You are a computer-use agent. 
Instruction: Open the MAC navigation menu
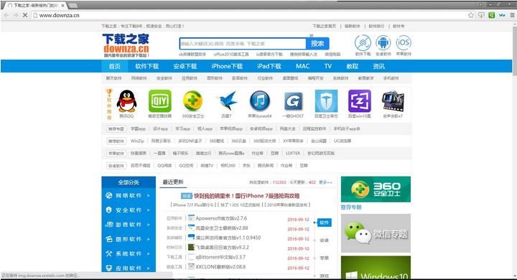303,66
